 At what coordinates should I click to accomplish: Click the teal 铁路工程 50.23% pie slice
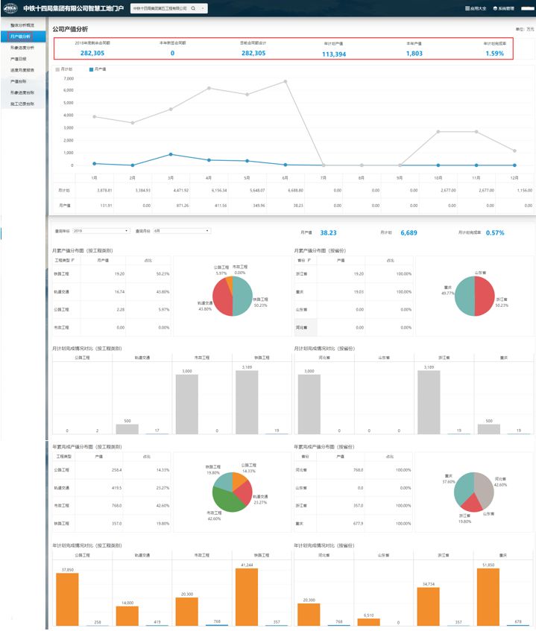point(243,296)
